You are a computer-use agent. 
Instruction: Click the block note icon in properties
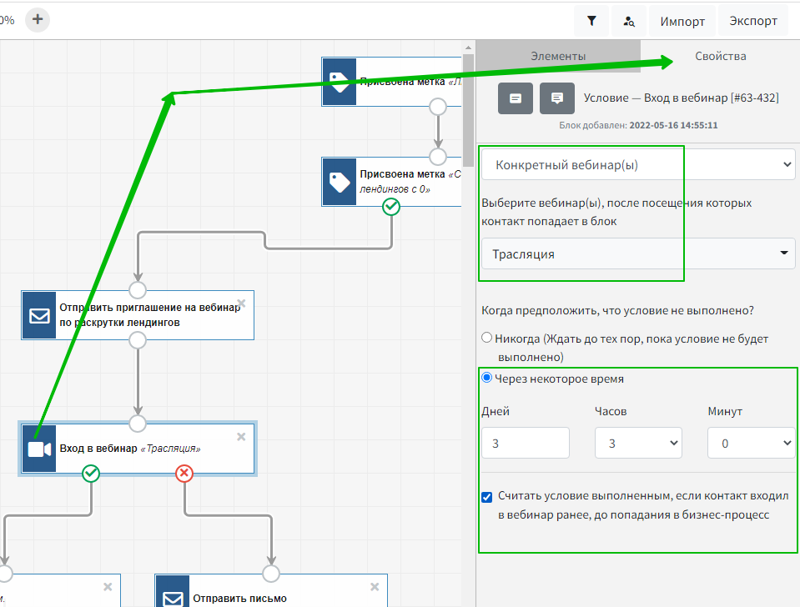click(516, 98)
